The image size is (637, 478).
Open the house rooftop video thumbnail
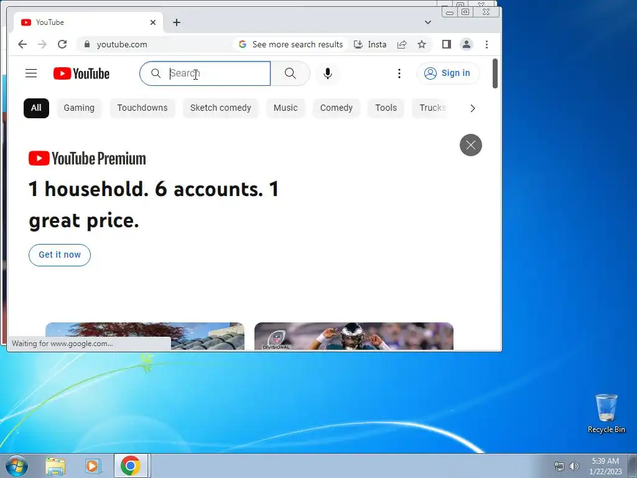click(145, 336)
